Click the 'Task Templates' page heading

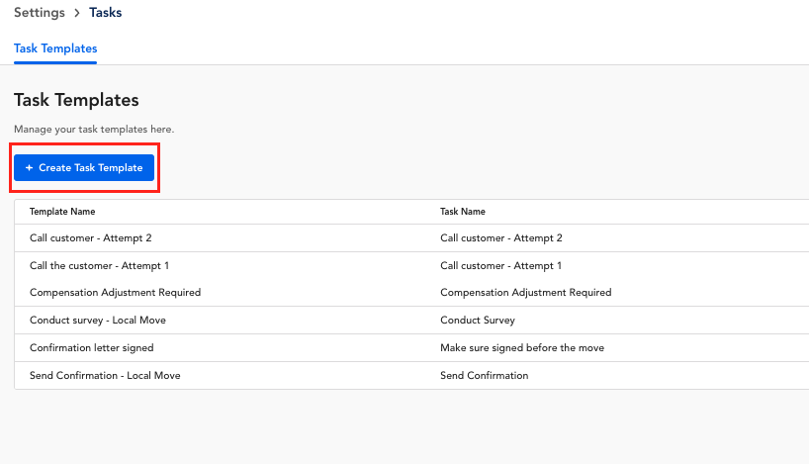click(x=76, y=100)
